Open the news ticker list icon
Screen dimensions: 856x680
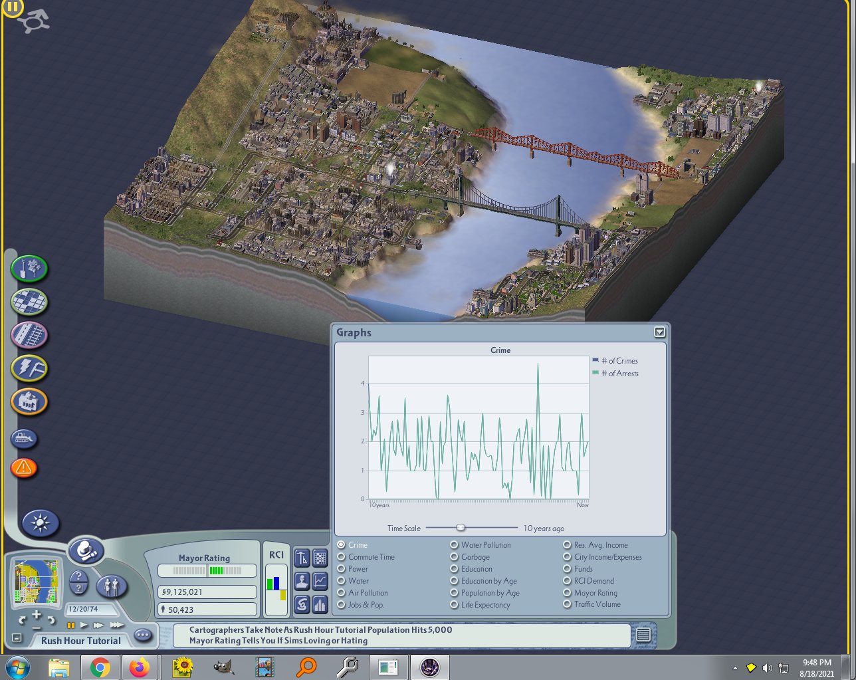click(x=643, y=635)
